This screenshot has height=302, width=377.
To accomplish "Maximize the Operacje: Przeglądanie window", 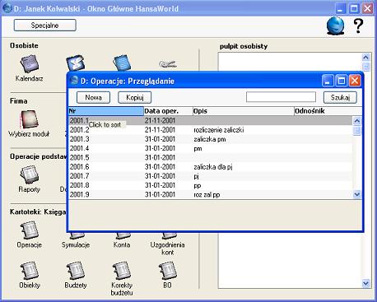I will pyautogui.click(x=342, y=81).
